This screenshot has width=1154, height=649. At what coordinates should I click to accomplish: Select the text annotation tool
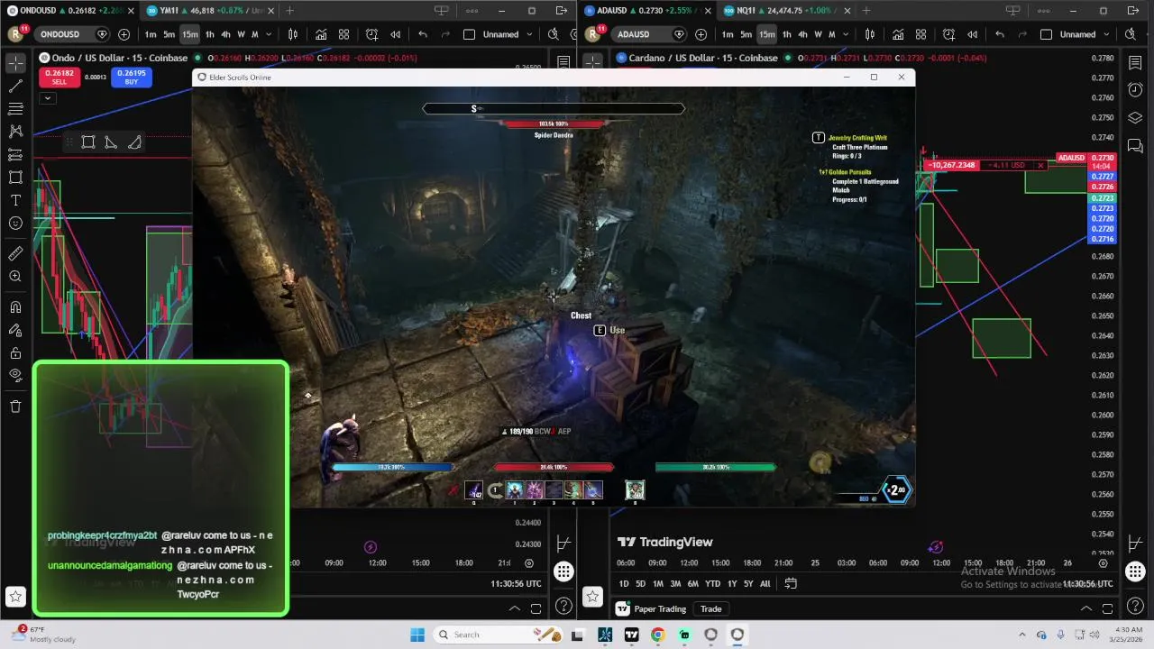click(15, 200)
